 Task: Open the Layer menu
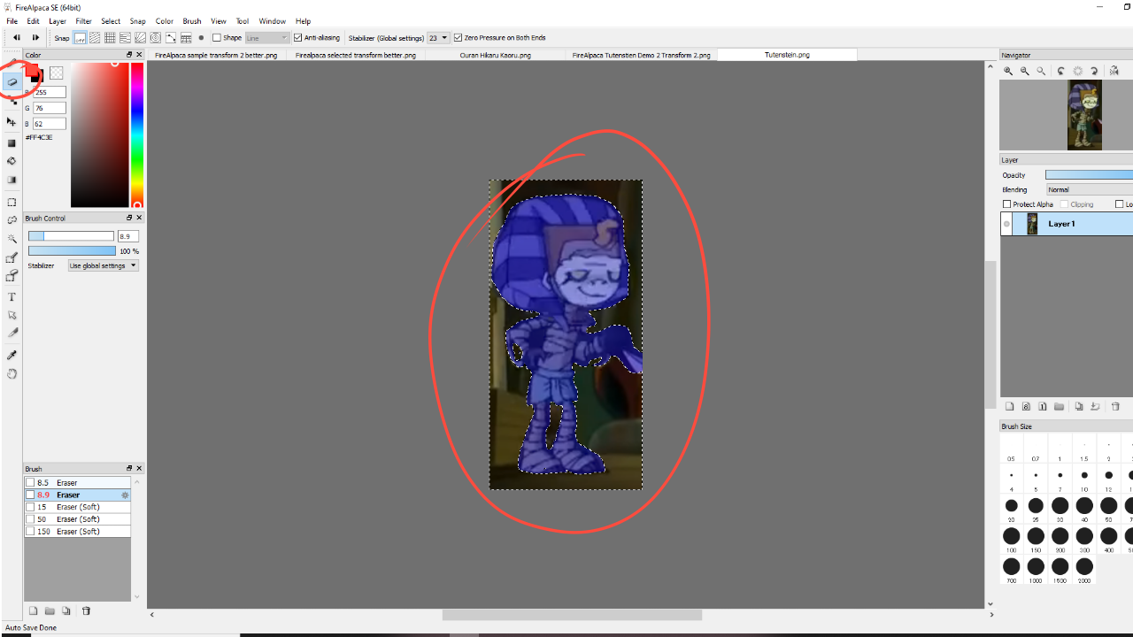pyautogui.click(x=58, y=21)
